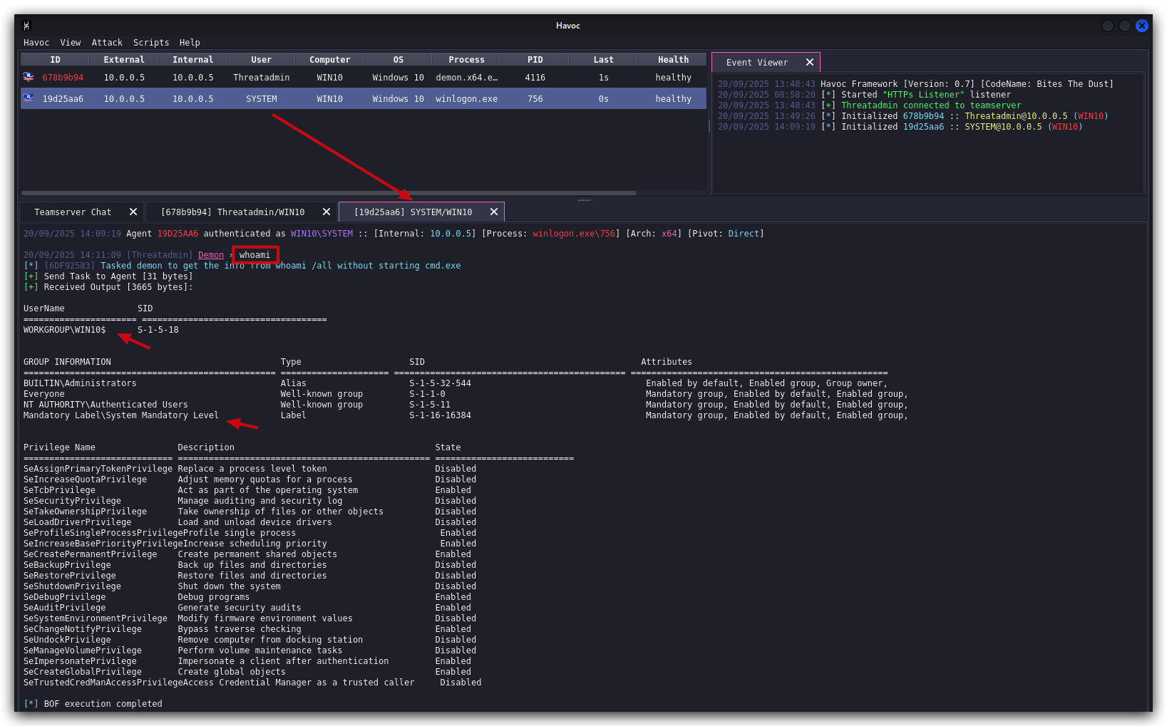This screenshot has width=1167, height=726.
Task: Click agent icon for session 678b9b94
Action: pyautogui.click(x=29, y=77)
